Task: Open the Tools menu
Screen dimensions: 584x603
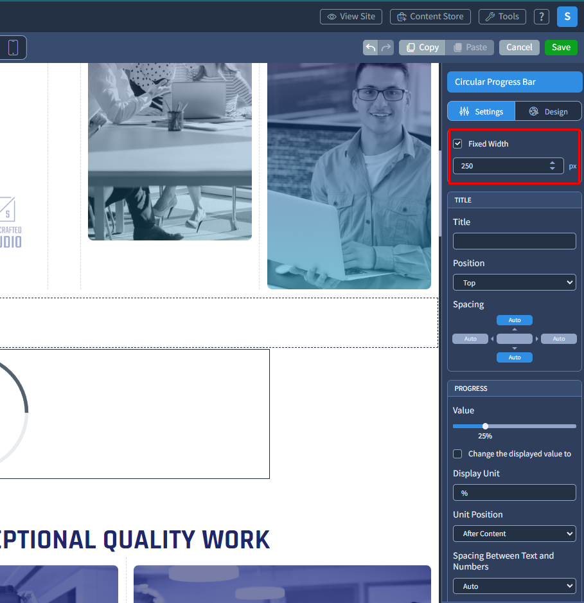Action: pyautogui.click(x=502, y=17)
